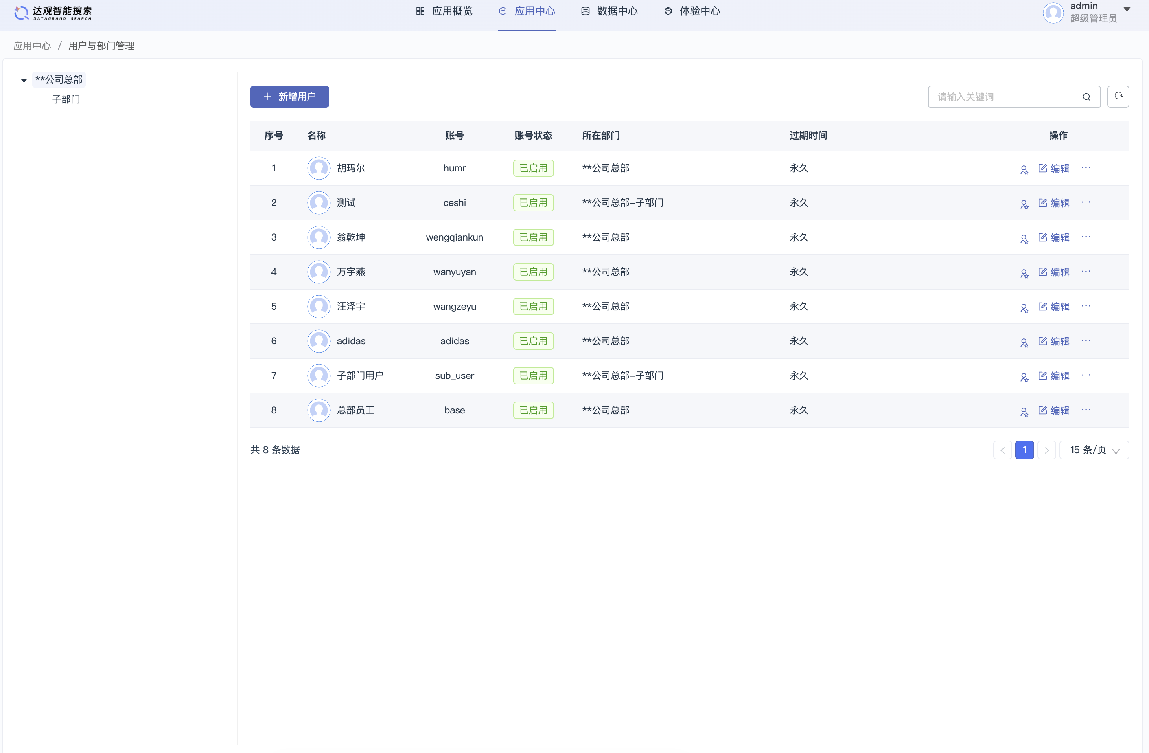Click the role-assign user icon for 总部员工

point(1024,411)
